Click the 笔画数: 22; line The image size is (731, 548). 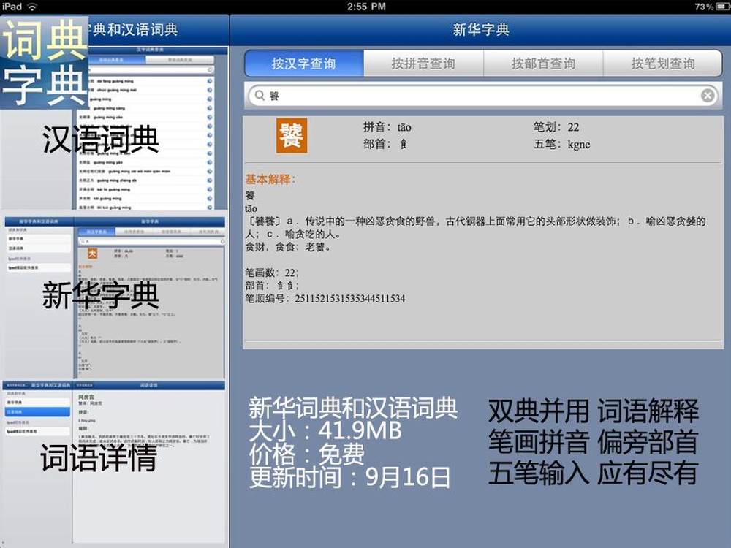272,272
